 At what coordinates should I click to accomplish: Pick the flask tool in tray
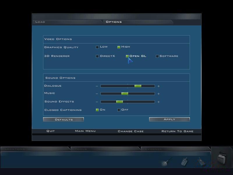point(201,162)
